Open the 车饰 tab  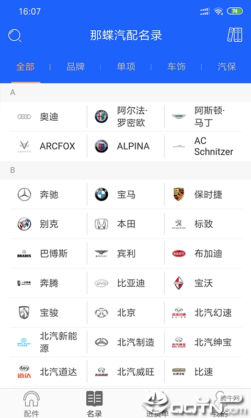pos(176,67)
